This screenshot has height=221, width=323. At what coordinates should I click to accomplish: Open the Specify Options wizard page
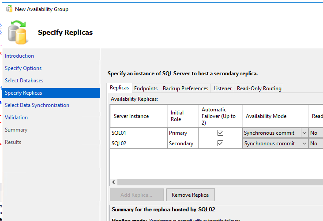pyautogui.click(x=23, y=68)
